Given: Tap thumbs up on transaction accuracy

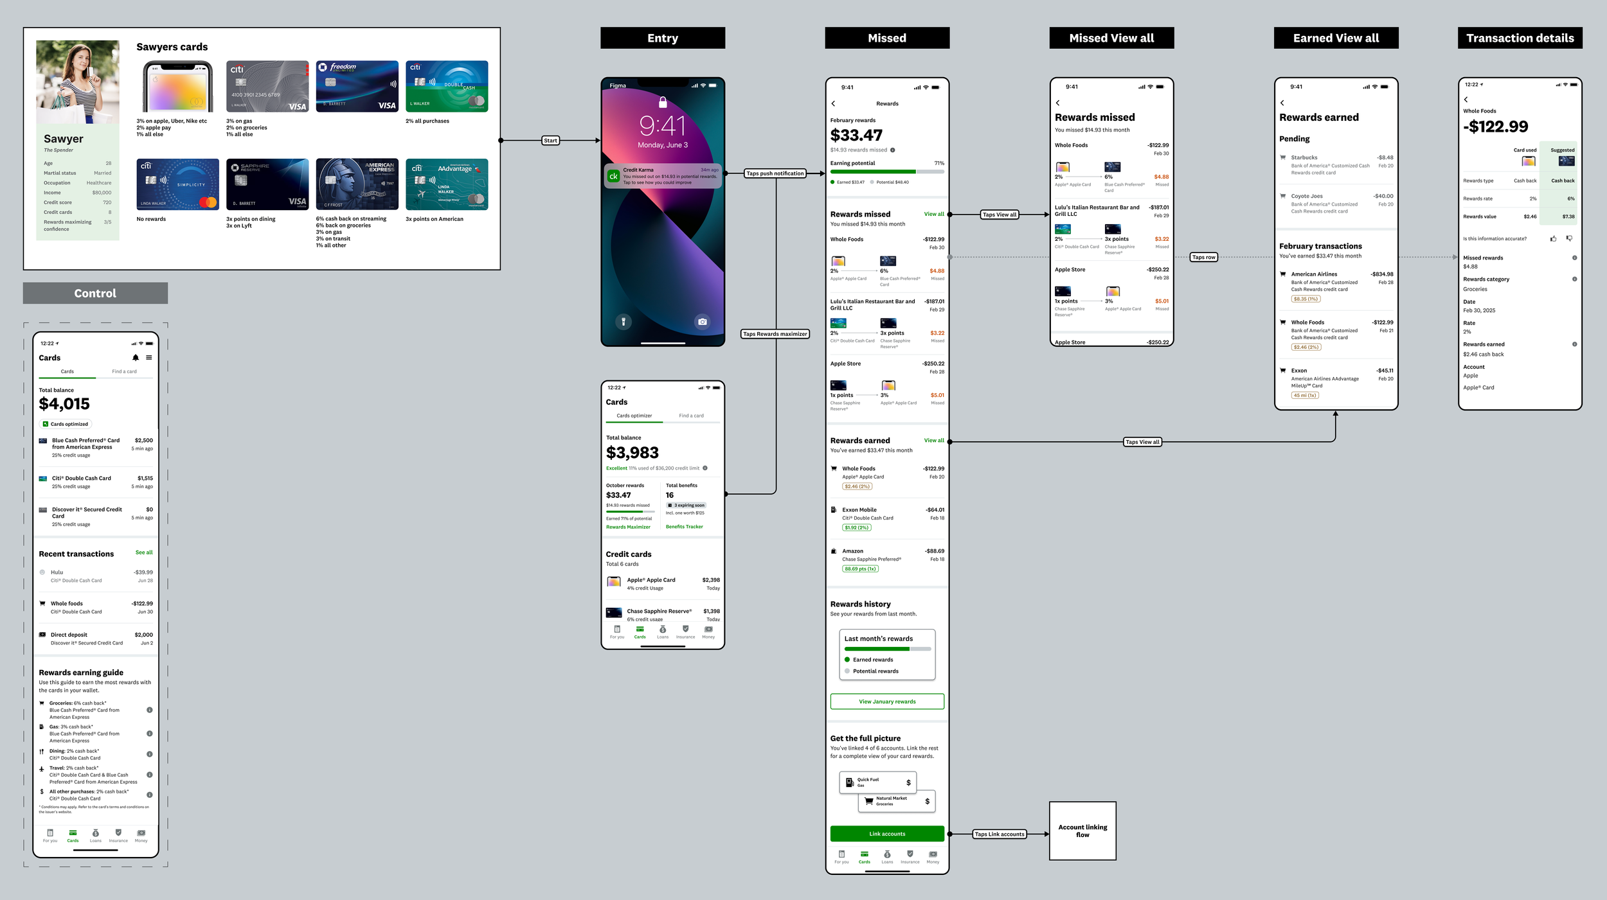Looking at the screenshot, I should (1554, 239).
